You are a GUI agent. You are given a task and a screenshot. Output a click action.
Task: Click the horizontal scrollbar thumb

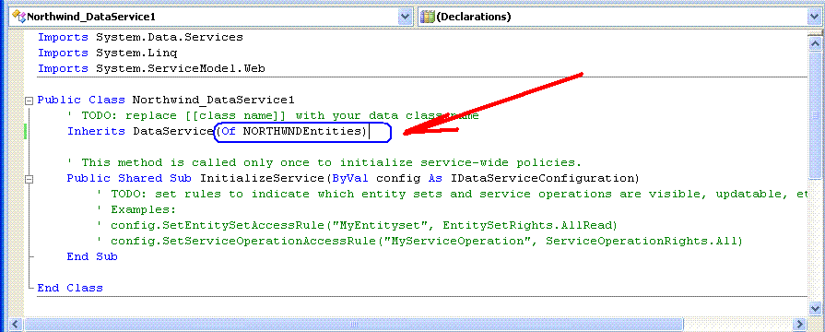354,323
